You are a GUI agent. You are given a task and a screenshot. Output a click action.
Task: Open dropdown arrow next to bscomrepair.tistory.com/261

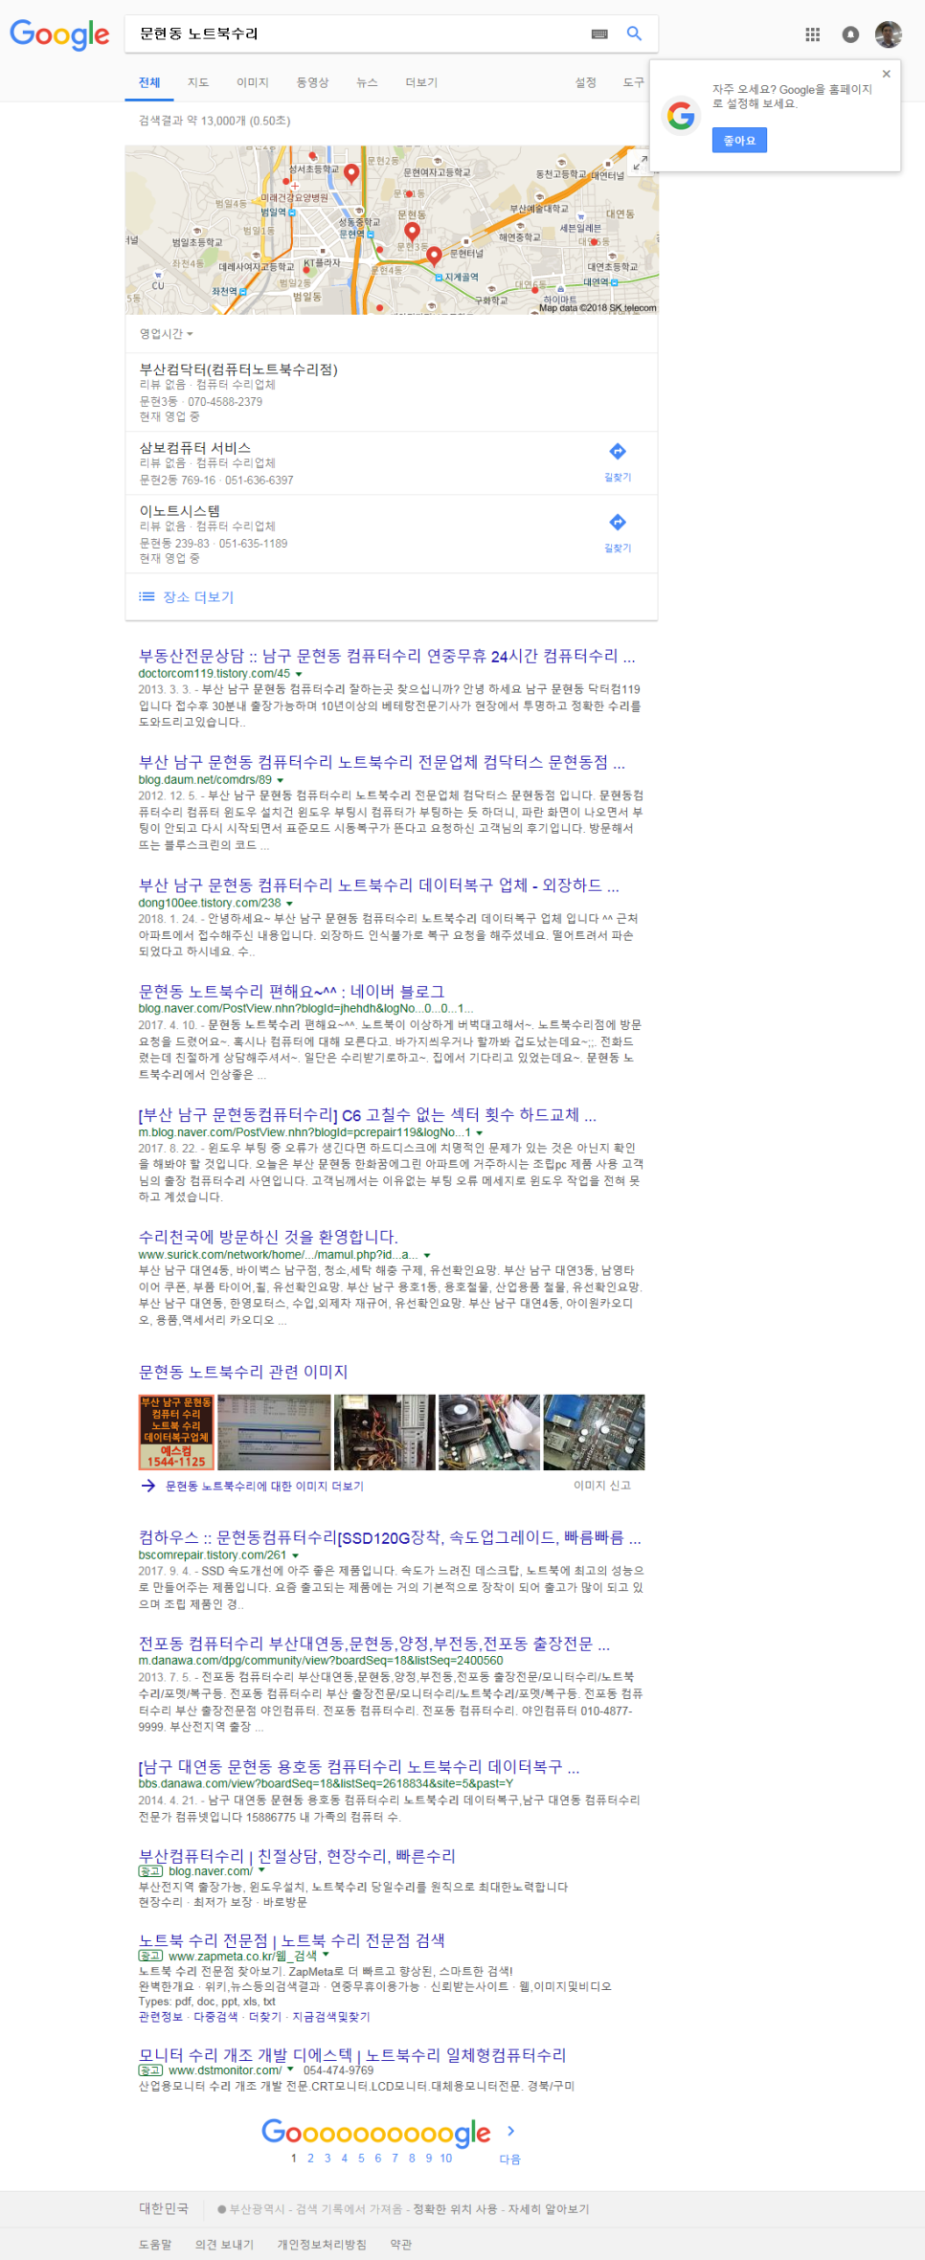click(295, 1555)
